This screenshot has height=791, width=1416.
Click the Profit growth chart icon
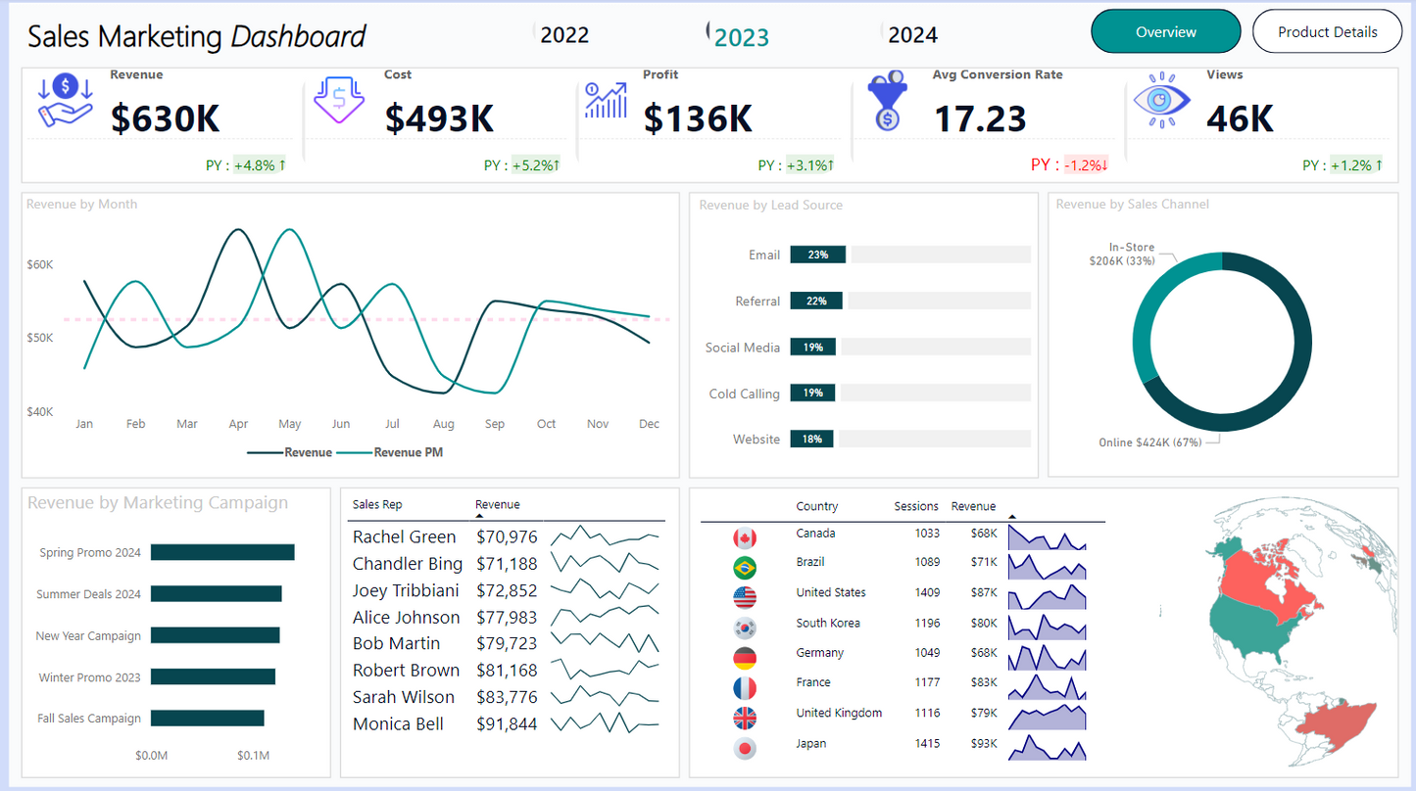point(606,100)
